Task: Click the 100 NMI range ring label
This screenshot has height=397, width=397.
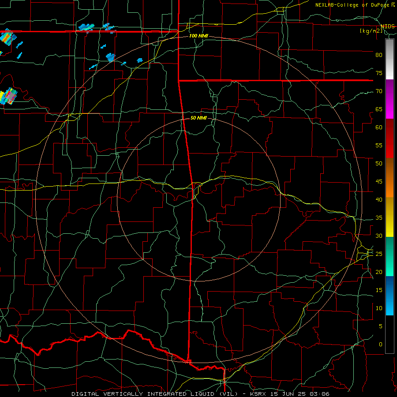Action: click(198, 36)
